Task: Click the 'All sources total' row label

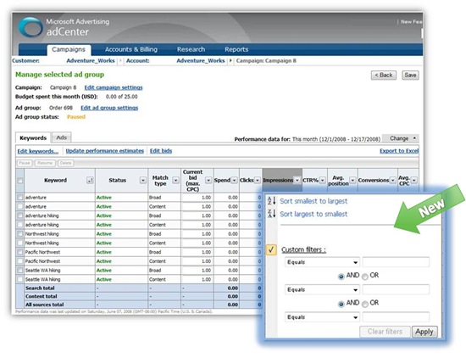Action: pos(45,305)
